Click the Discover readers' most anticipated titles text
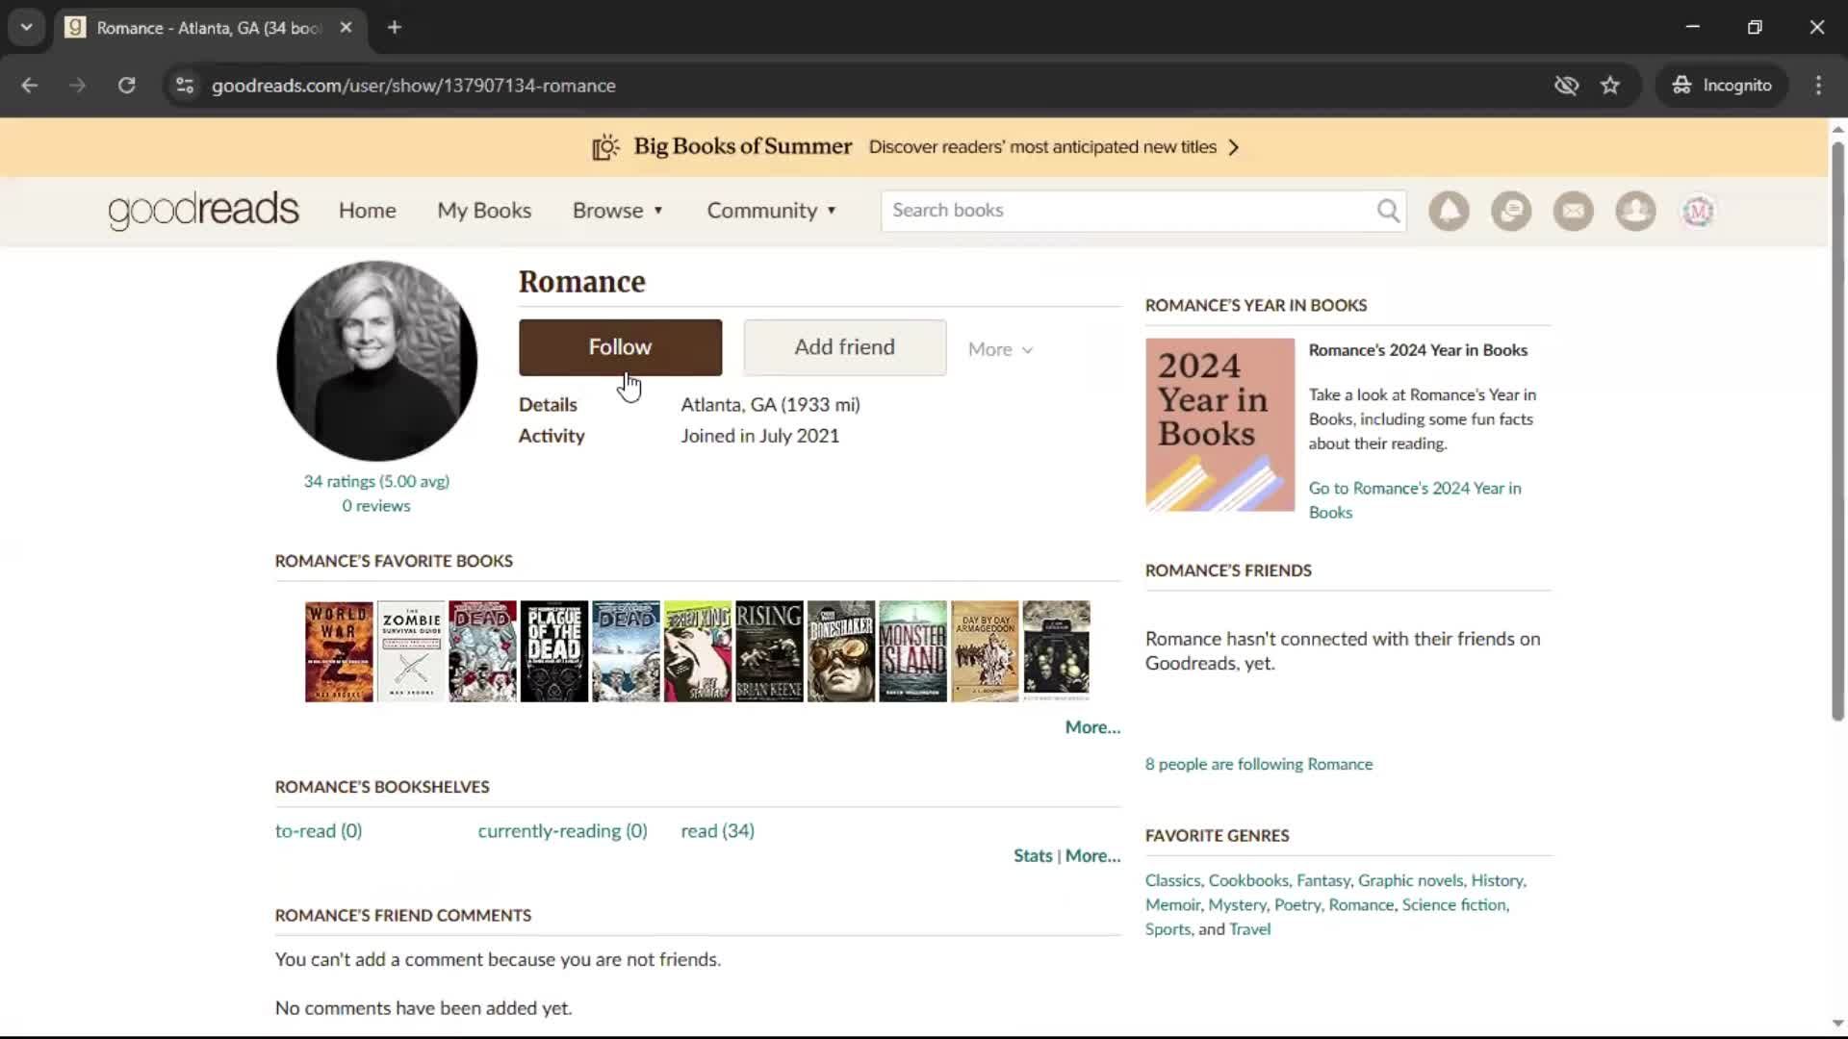 (1042, 147)
